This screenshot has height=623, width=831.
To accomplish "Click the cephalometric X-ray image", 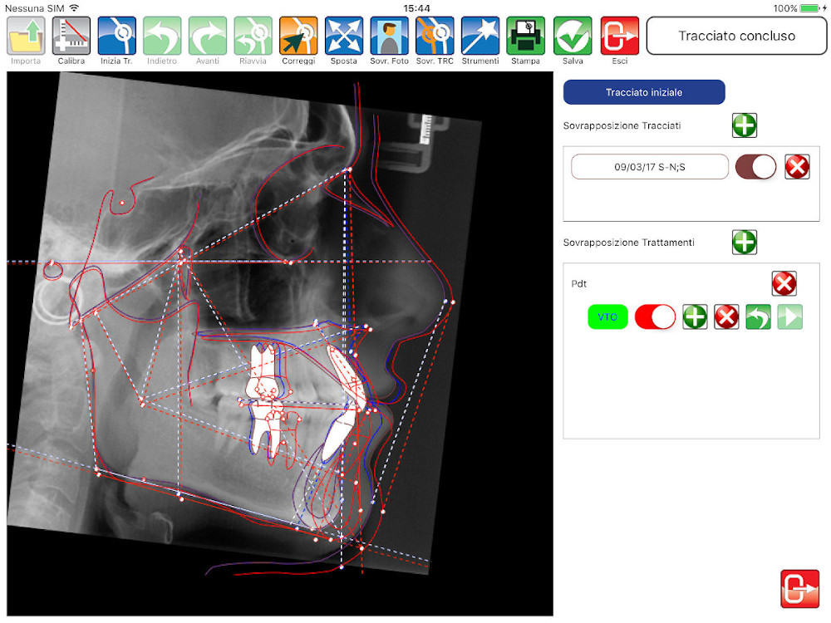I will pos(280,343).
